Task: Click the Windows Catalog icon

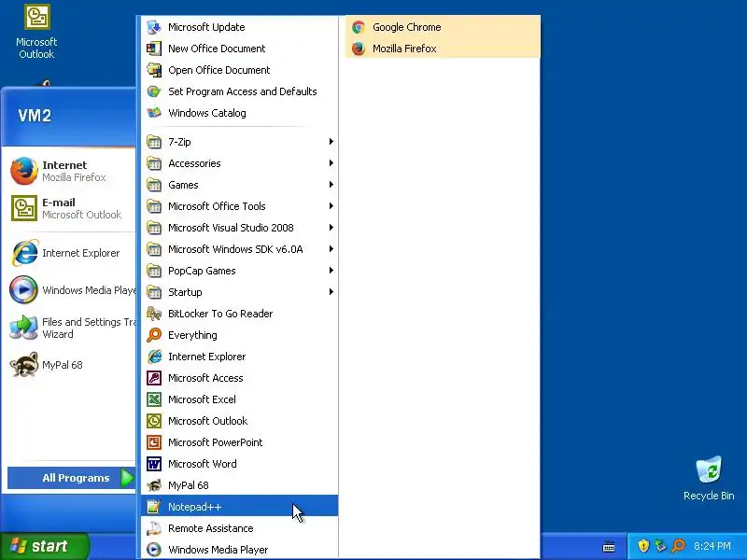Action: tap(154, 113)
